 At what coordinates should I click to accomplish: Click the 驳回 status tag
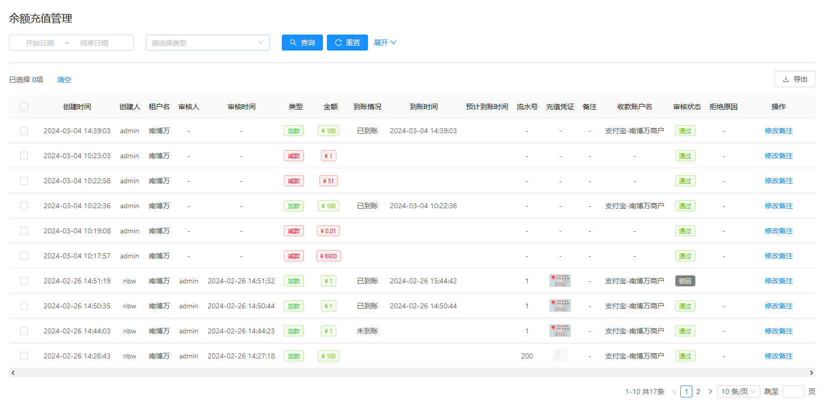[685, 281]
